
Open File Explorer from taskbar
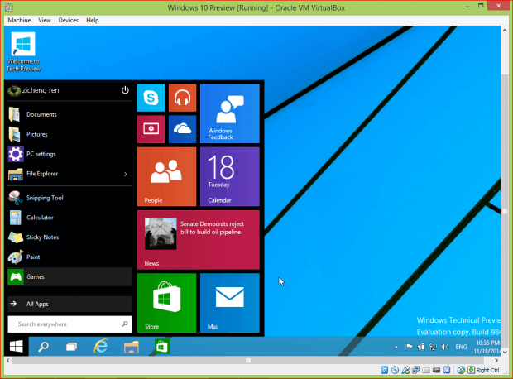(132, 346)
